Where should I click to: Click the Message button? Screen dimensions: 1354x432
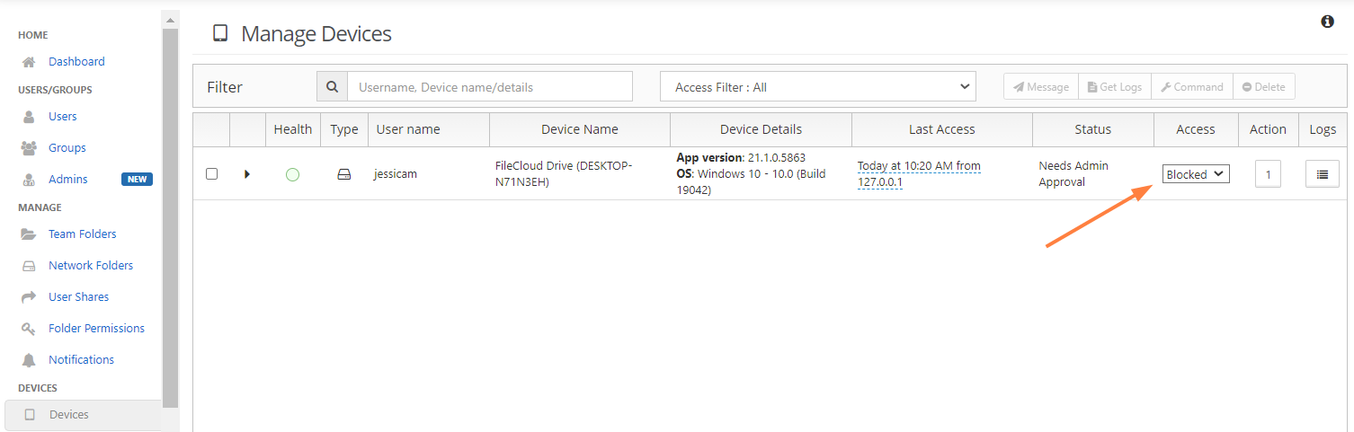coord(1040,87)
